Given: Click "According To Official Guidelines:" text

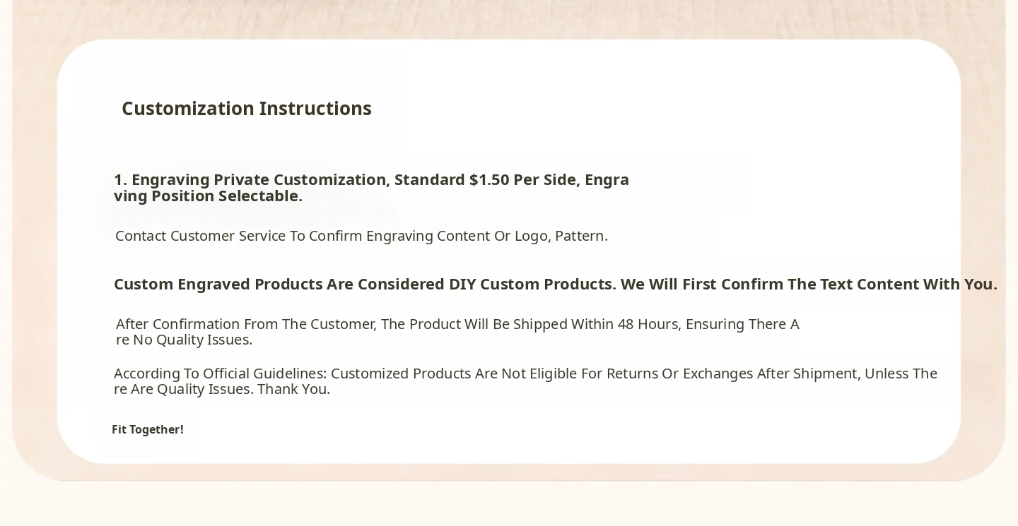Looking at the screenshot, I should tap(220, 373).
